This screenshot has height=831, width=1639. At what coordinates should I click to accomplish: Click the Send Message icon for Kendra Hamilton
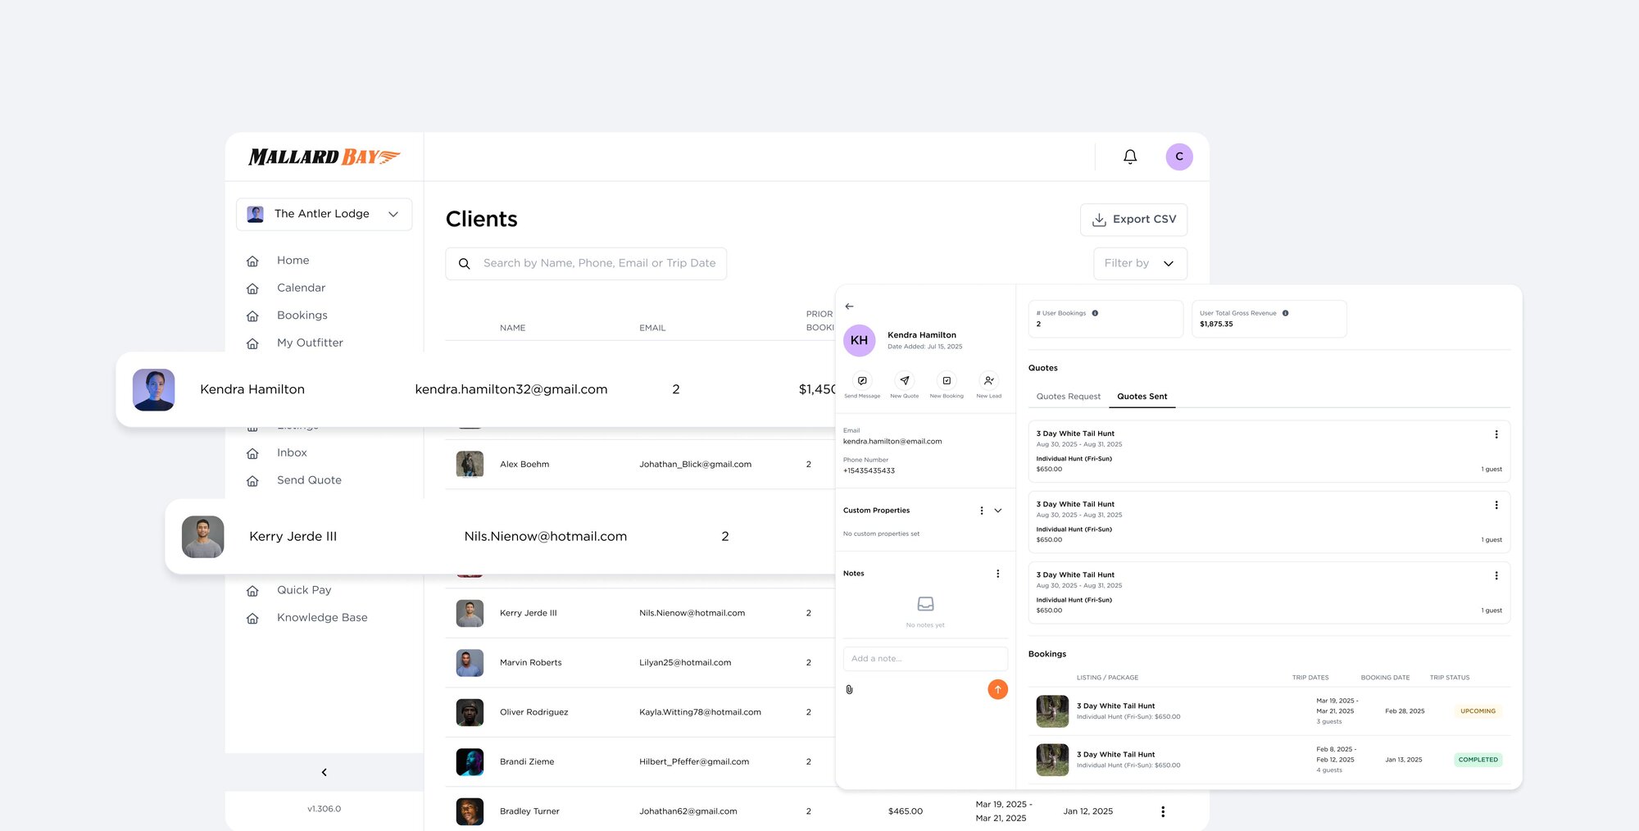[x=862, y=381]
